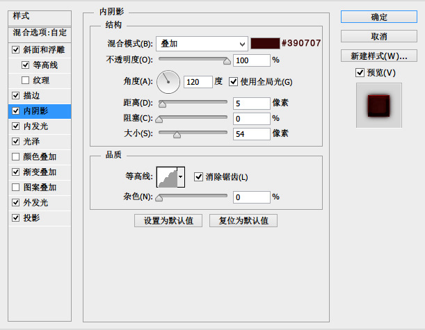Click the angle dial control

coord(168,82)
